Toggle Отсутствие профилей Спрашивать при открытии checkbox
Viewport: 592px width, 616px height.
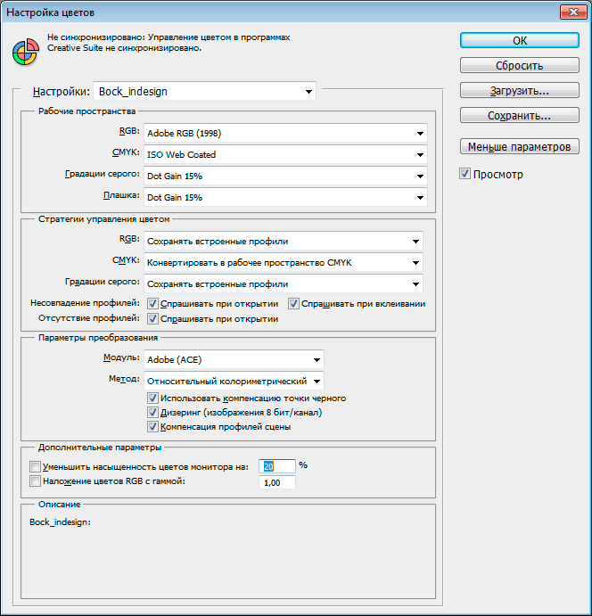click(x=152, y=318)
